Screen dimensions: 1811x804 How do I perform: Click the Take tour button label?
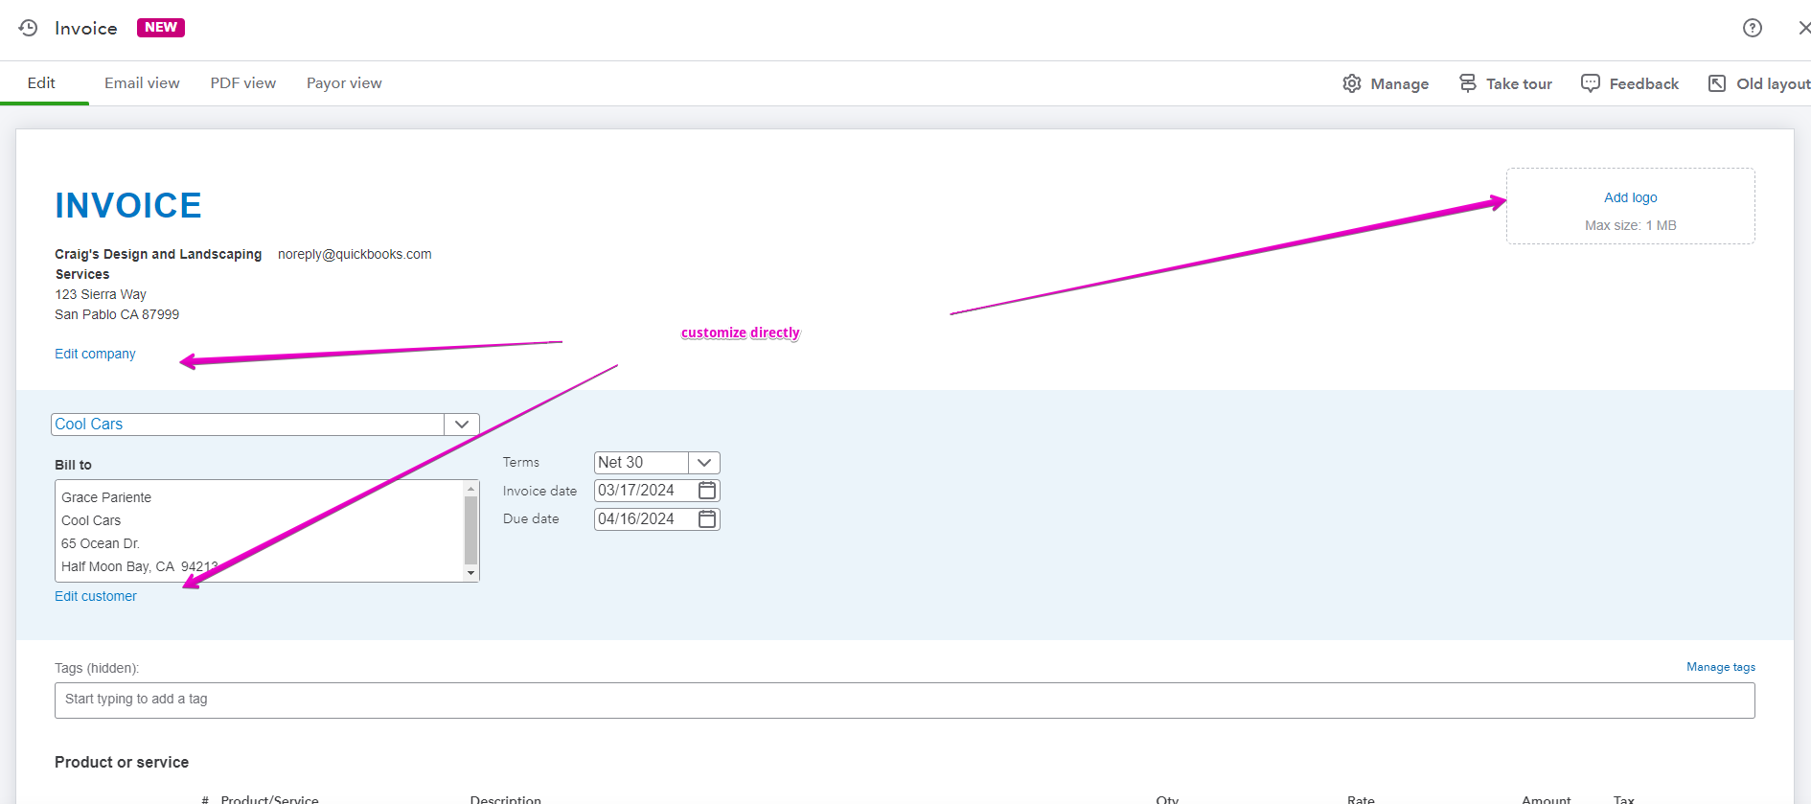coord(1519,84)
